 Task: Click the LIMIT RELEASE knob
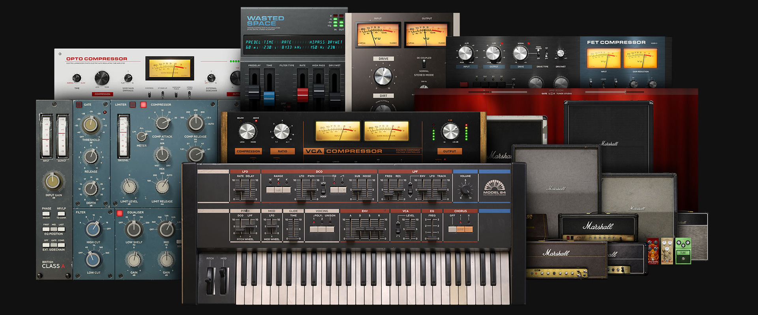click(162, 186)
